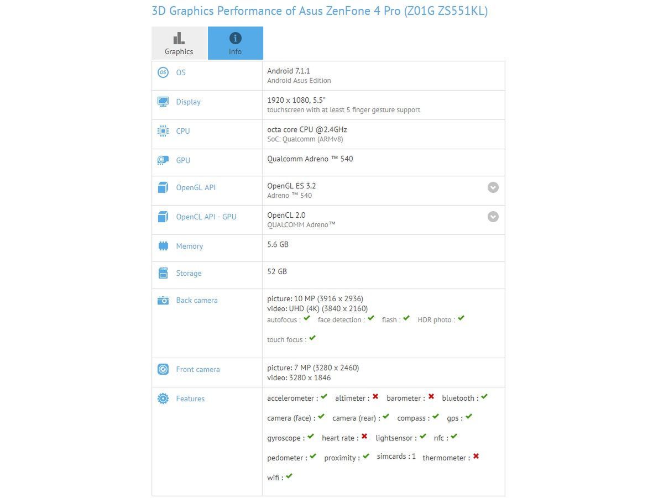
Task: Expand the OpenGL ES 3.2 details
Action: [493, 187]
